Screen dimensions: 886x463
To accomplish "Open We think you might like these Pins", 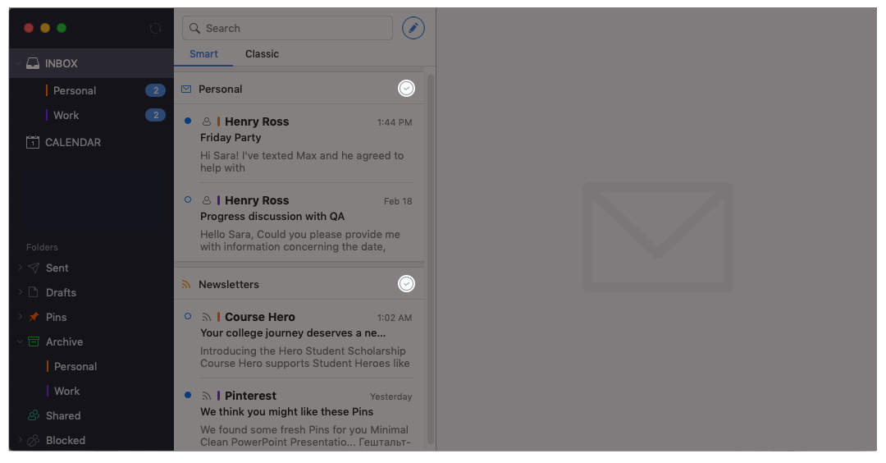I will [x=286, y=411].
